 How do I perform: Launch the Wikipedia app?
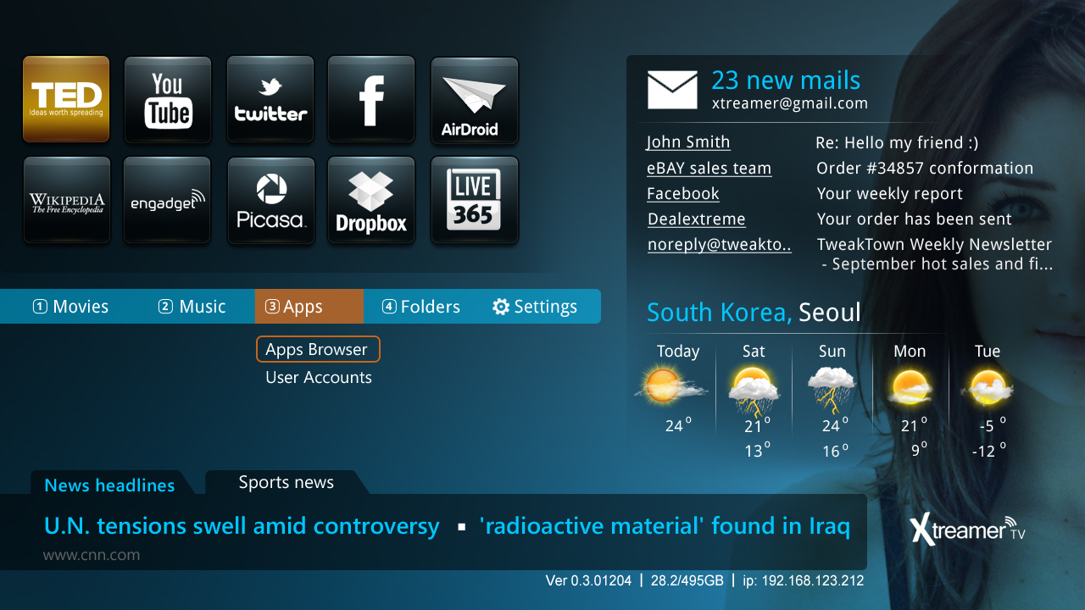[x=67, y=199]
